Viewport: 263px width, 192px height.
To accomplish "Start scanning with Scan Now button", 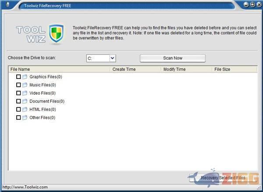I will (x=173, y=58).
